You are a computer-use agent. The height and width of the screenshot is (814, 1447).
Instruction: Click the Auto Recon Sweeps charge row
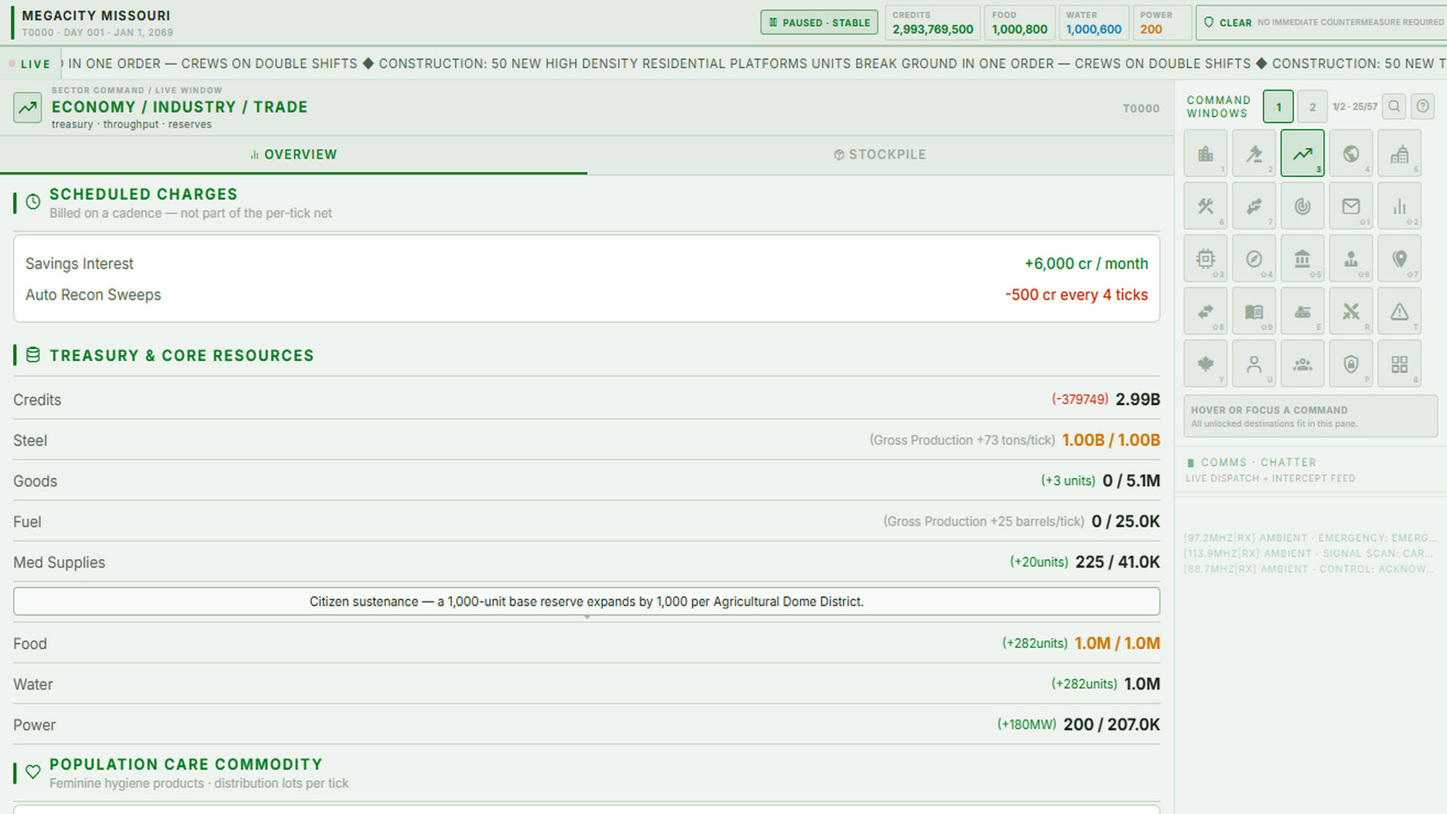tap(586, 295)
